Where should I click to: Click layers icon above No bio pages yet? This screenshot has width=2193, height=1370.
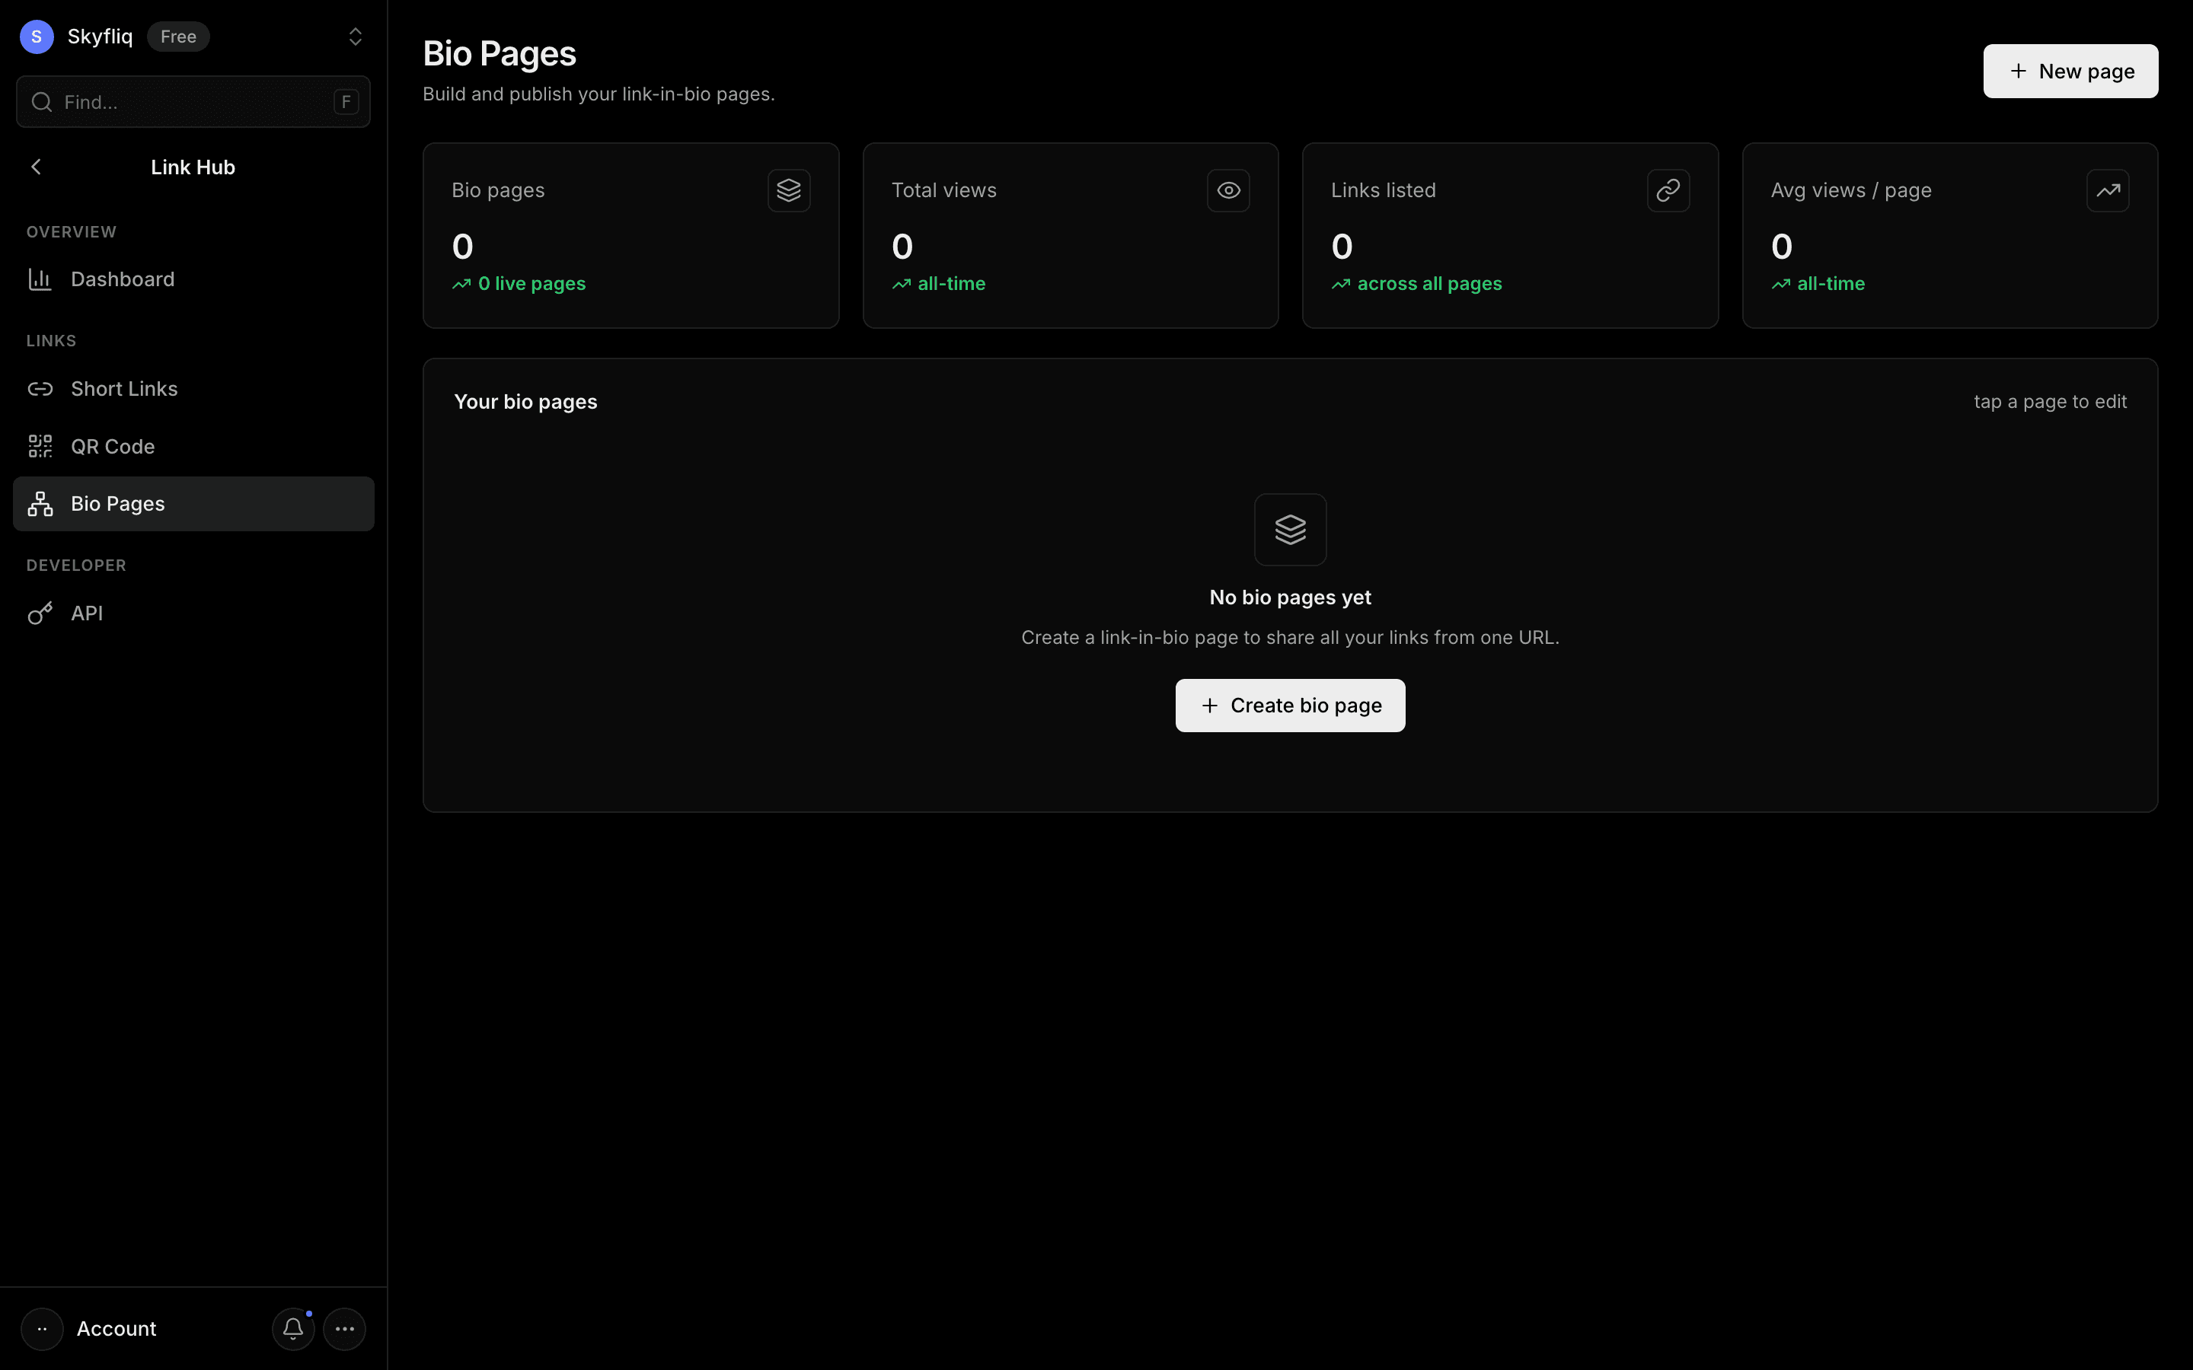[x=1289, y=529]
